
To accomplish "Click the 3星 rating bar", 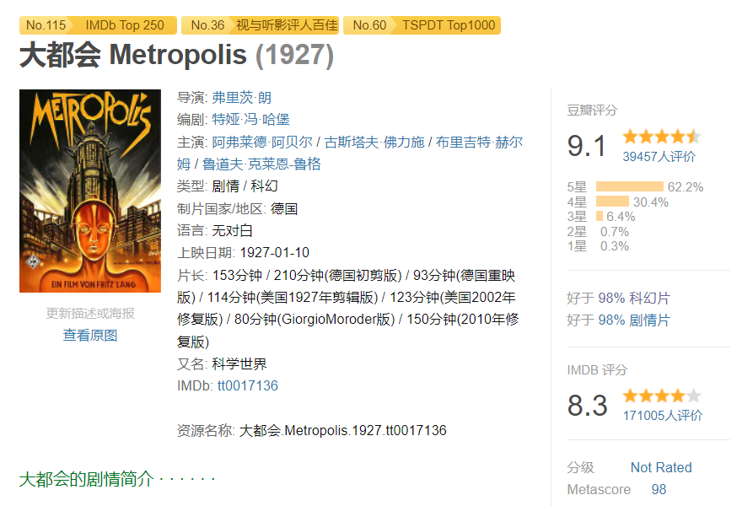I will (600, 217).
